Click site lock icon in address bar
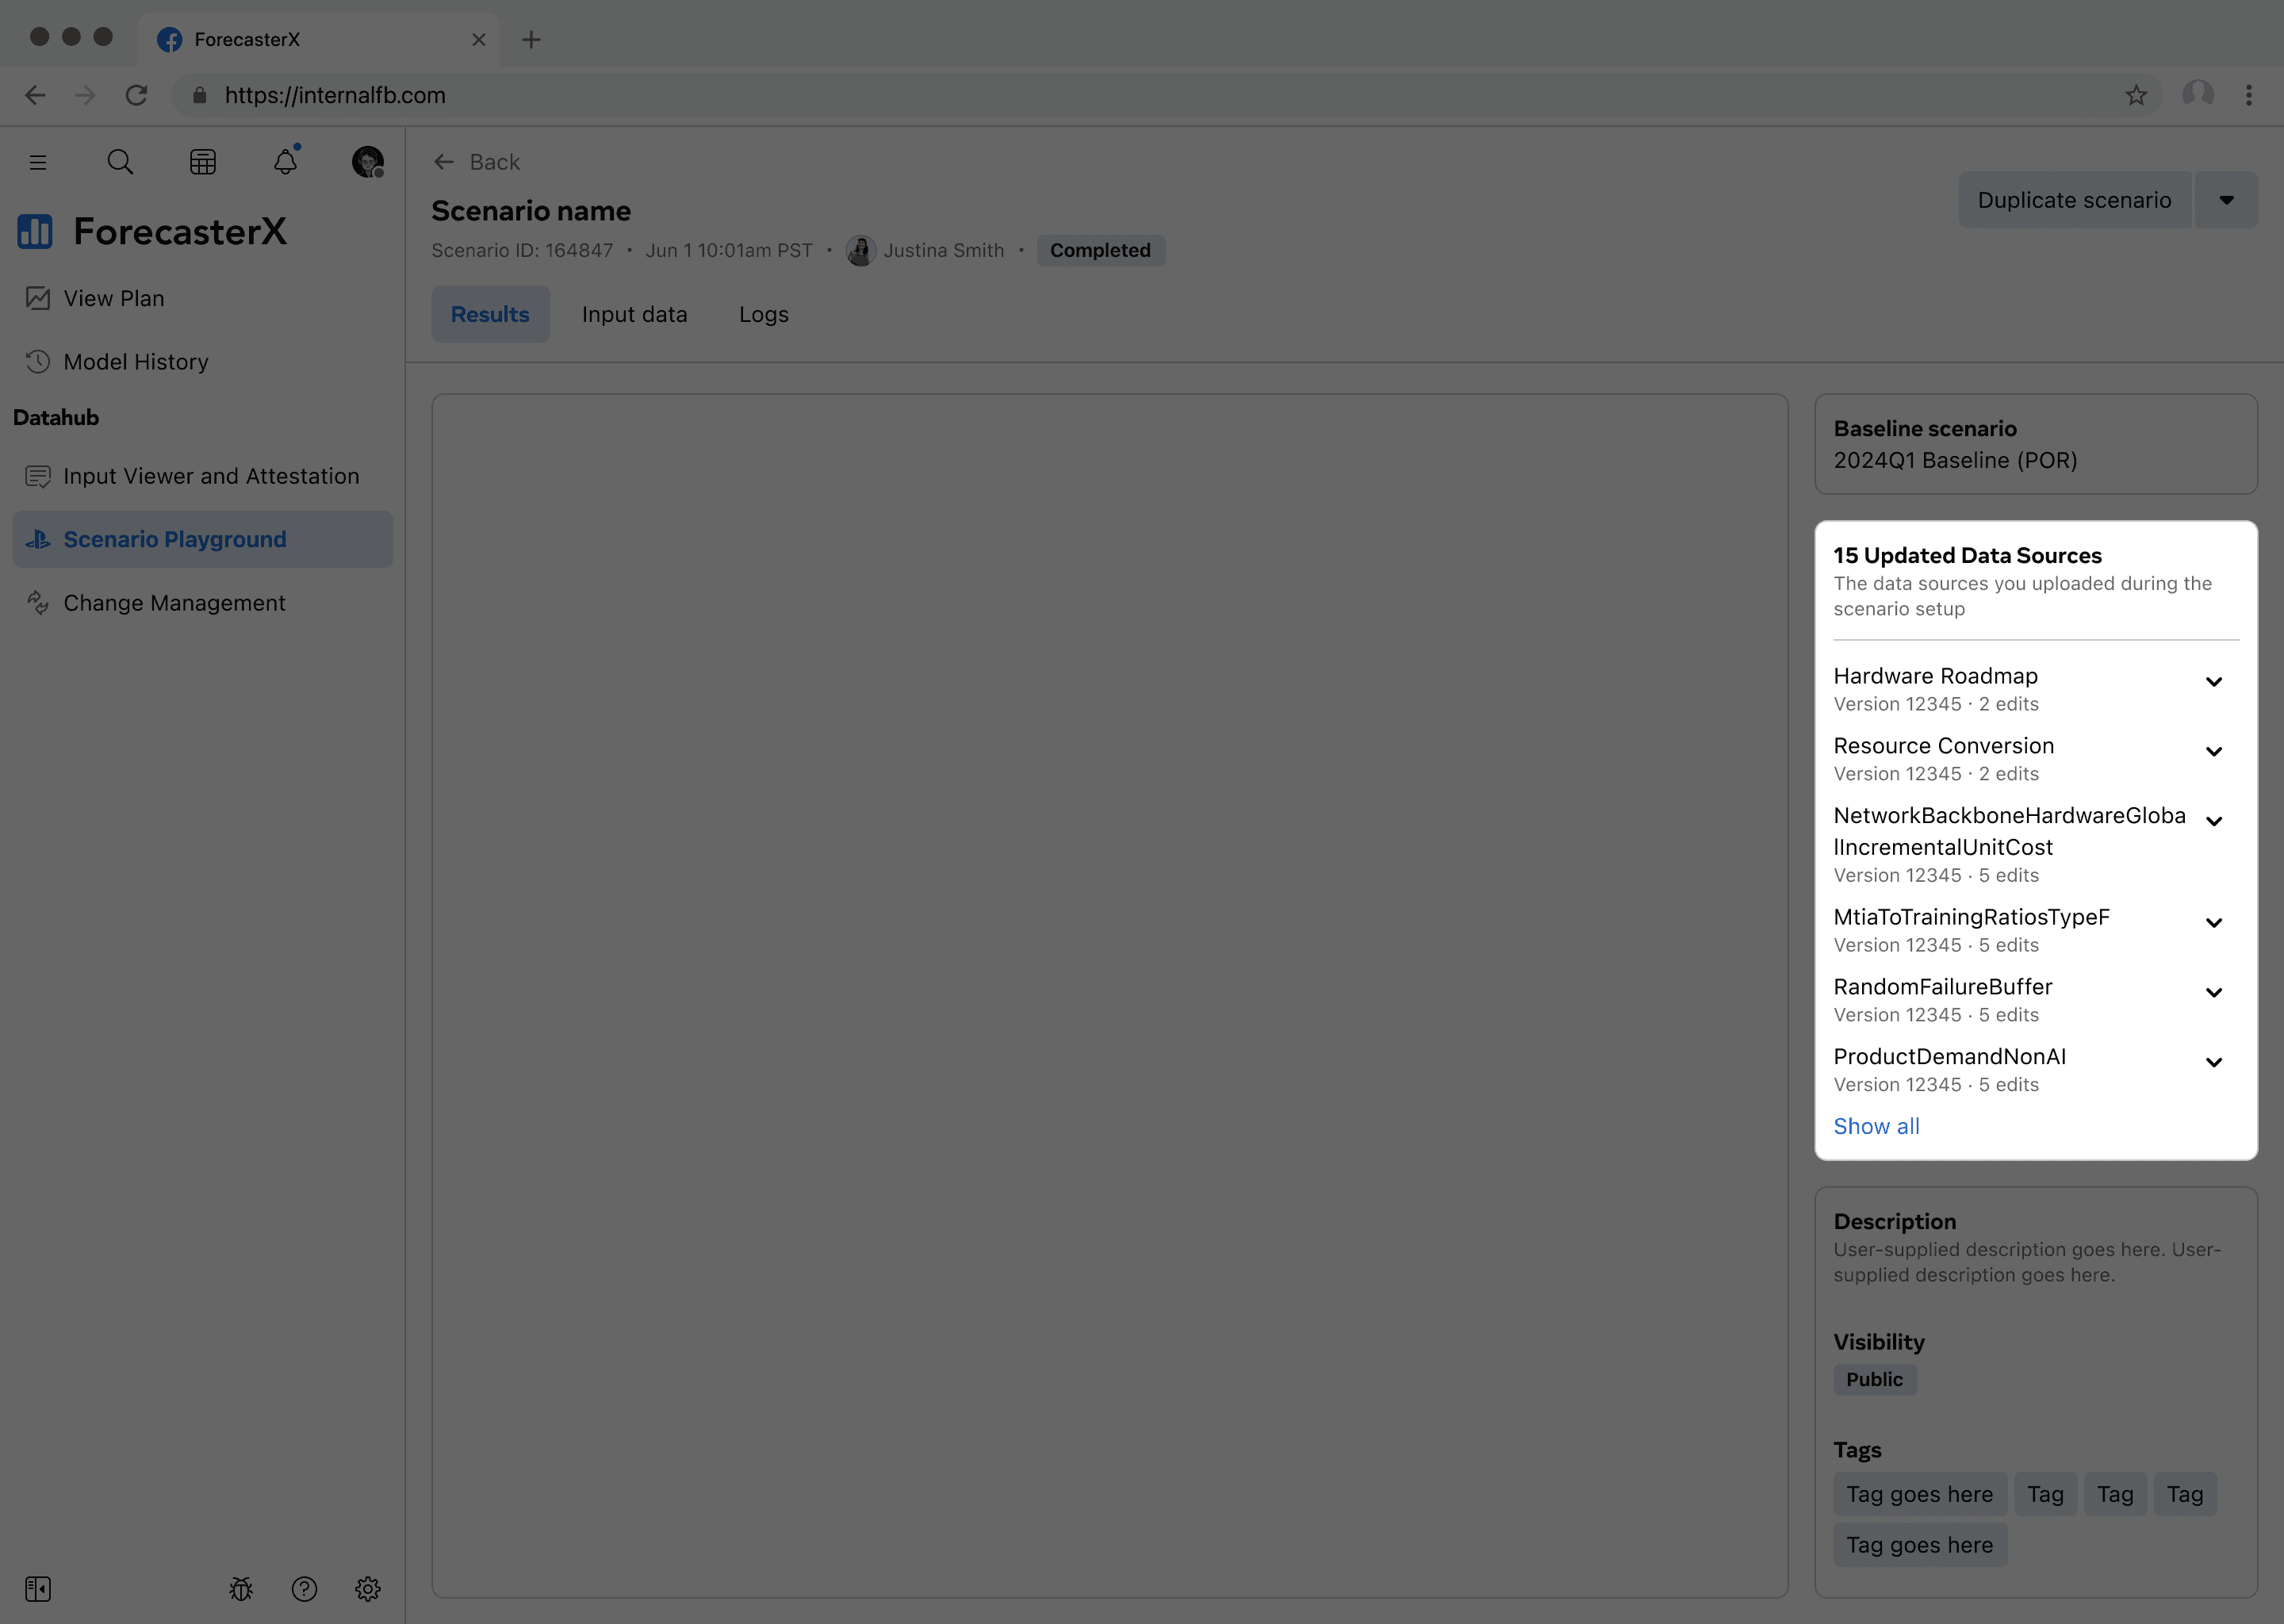The image size is (2284, 1624). pos(199,95)
